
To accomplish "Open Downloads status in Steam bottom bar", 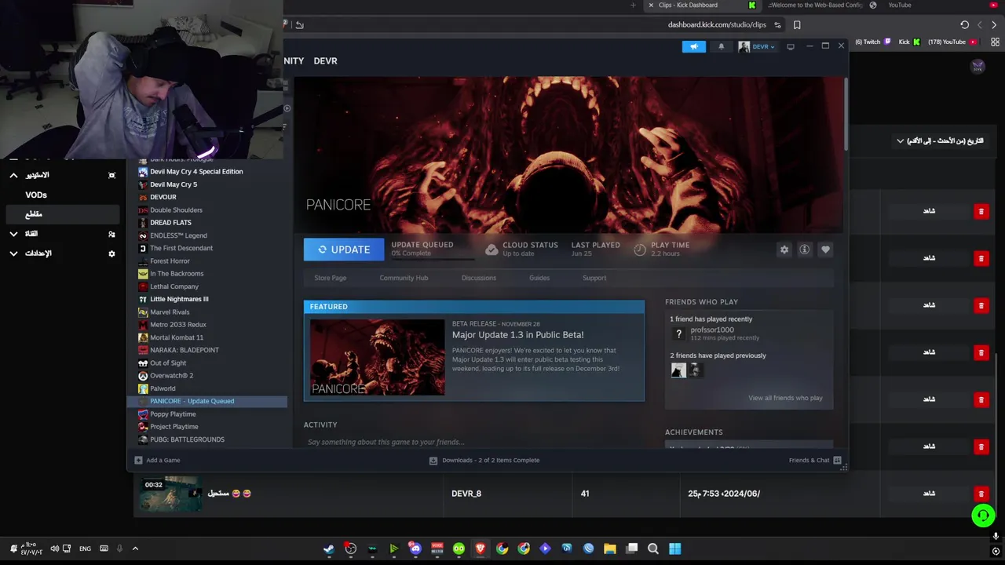I will [x=484, y=460].
